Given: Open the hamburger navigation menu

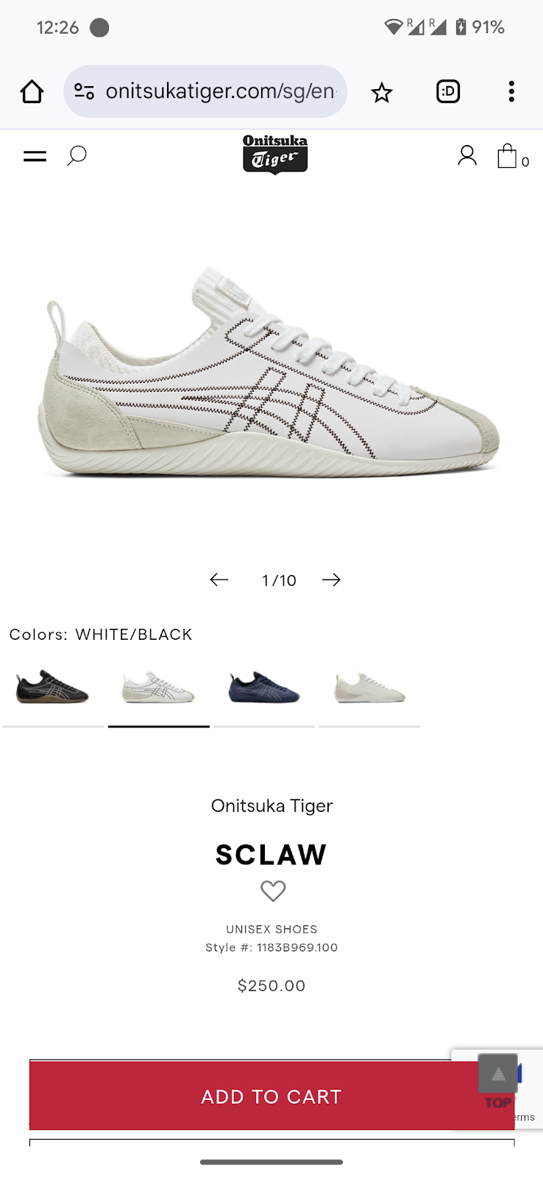Looking at the screenshot, I should coord(35,156).
